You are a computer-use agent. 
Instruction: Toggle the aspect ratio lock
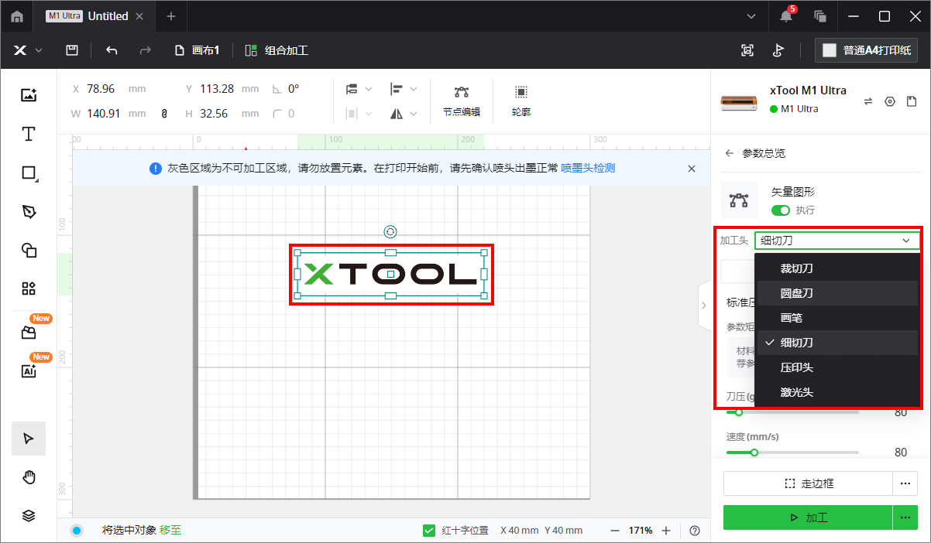(x=164, y=114)
